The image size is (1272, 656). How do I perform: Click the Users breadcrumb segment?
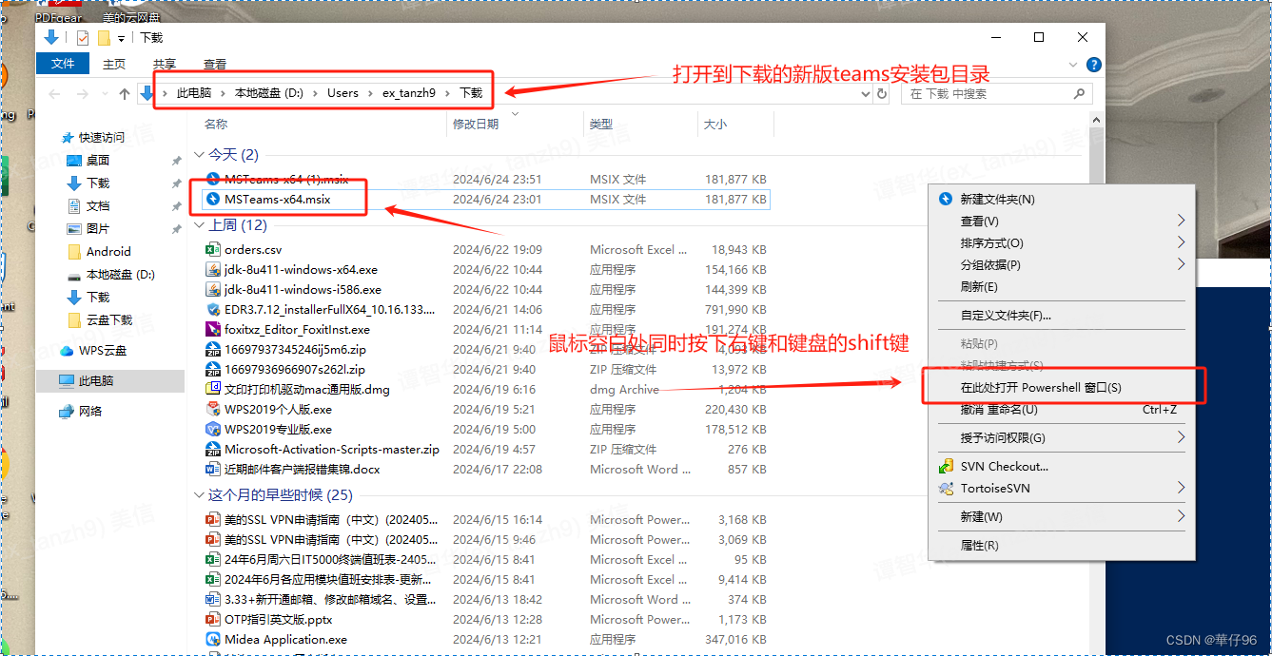342,93
